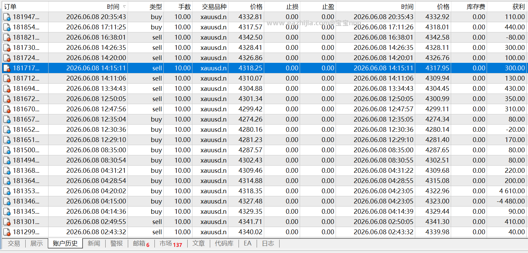Screen dimensions: 528x253
Task: Click sell order icon for row 2026.06.08 13:34:43
Action: click(x=7, y=89)
